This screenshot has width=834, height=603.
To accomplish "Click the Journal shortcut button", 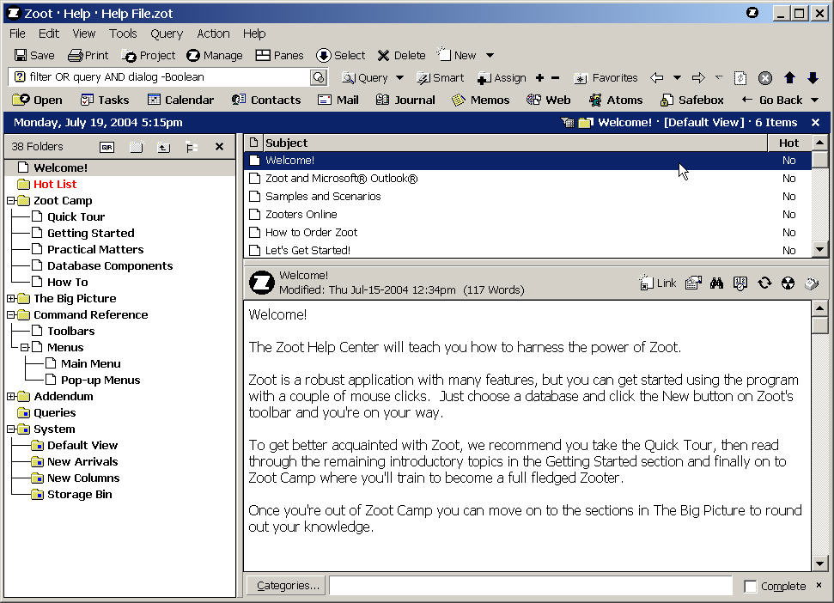I will coord(405,100).
